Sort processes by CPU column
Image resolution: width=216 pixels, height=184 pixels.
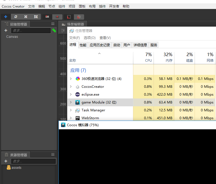coord(143,58)
